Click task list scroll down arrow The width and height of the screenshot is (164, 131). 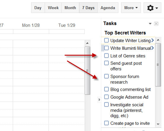(158, 124)
